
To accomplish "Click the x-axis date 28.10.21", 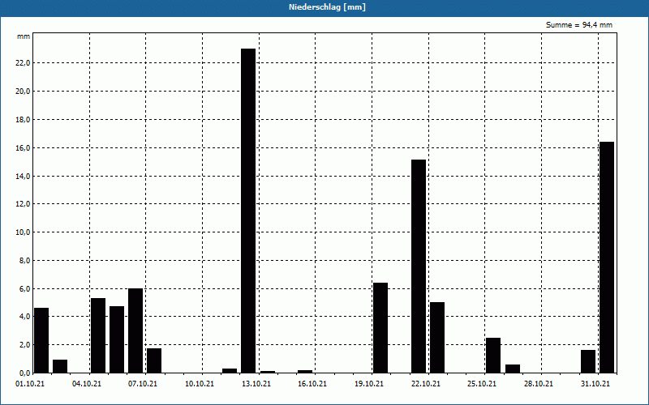I will tap(539, 384).
